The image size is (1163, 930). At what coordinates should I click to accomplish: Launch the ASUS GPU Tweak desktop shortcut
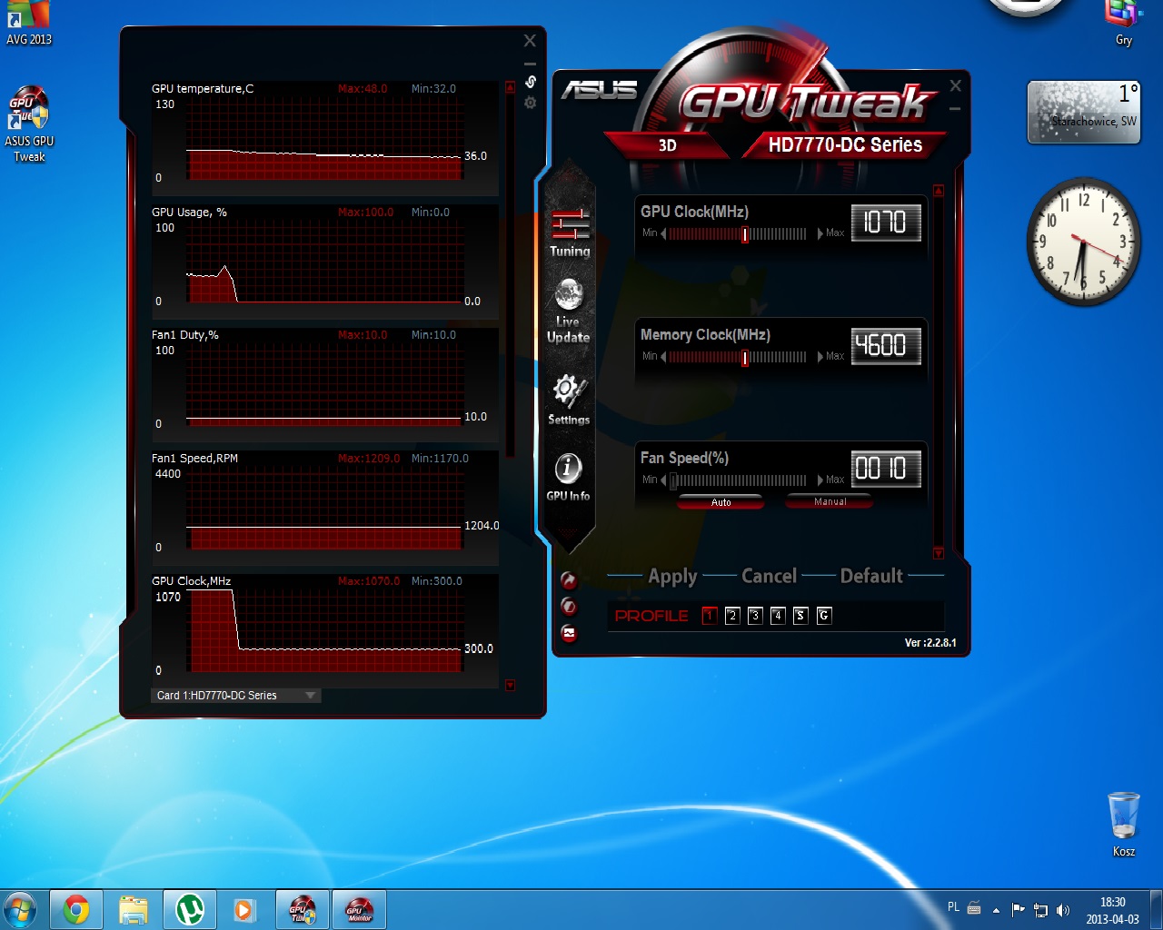click(29, 124)
